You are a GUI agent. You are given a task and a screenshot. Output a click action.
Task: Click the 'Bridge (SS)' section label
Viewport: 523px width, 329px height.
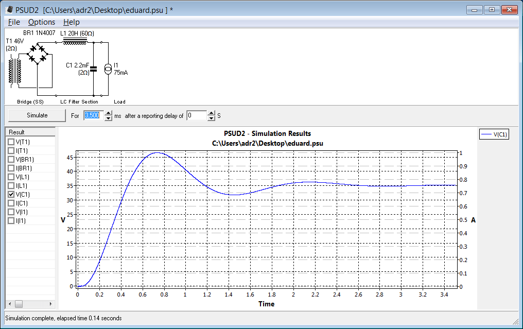click(30, 102)
